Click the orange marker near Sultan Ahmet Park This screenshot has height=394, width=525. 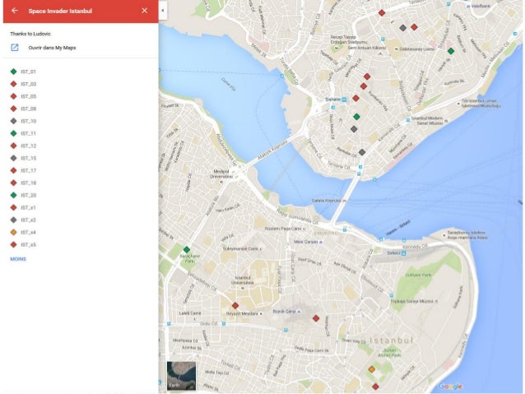click(372, 369)
